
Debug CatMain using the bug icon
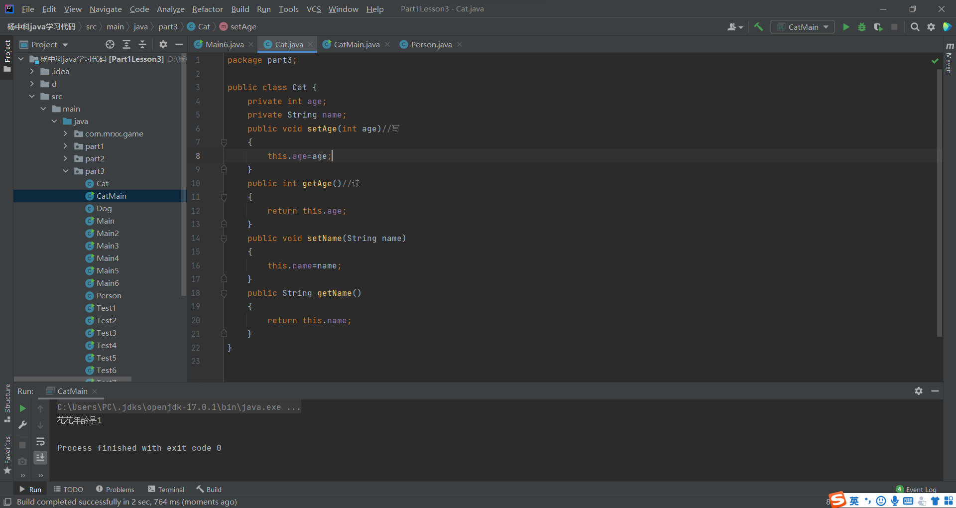click(862, 27)
